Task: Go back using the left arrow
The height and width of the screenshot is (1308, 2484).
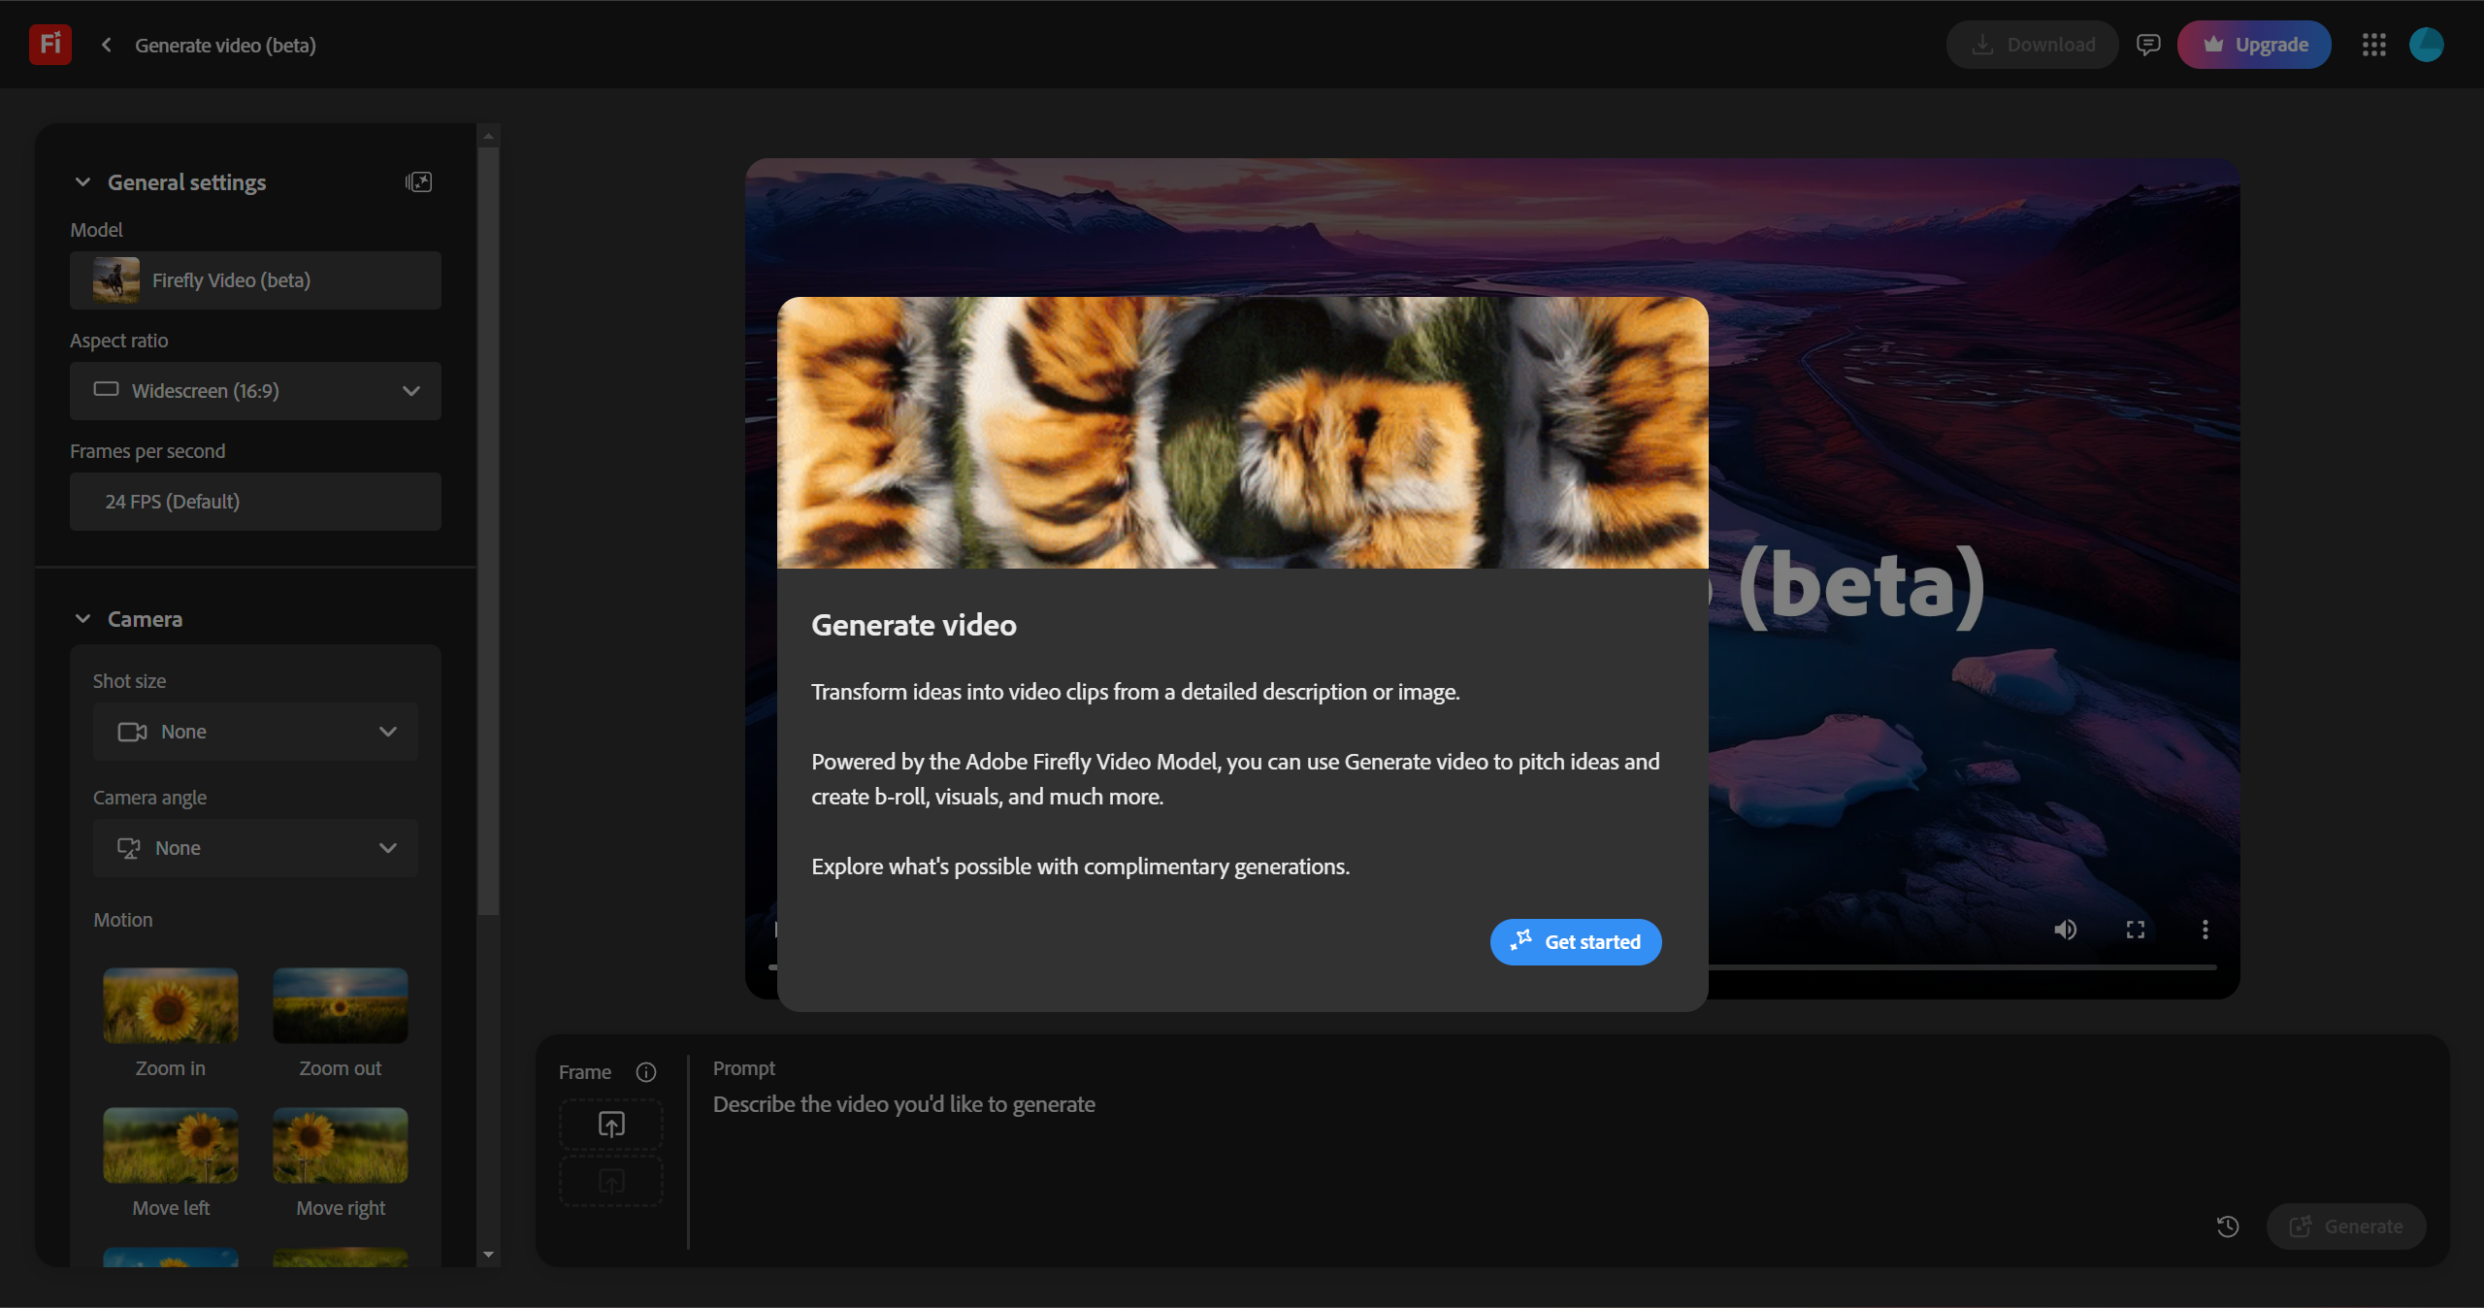Action: pos(107,45)
